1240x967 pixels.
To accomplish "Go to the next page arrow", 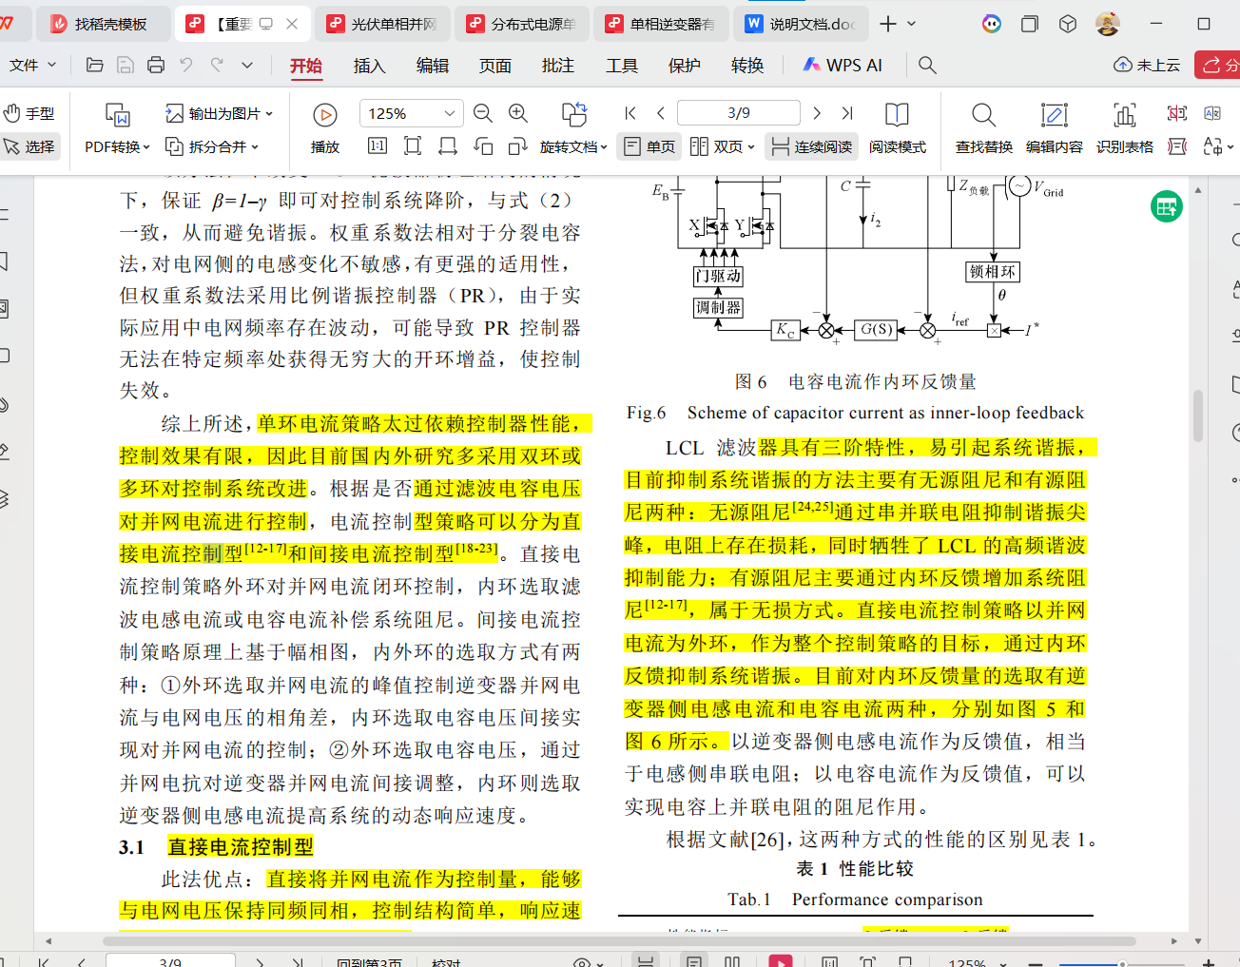I will tap(817, 113).
